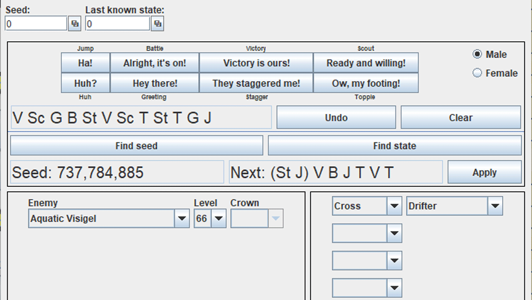Open the Enemy dropdown showing Aquatic Visigel
Viewport: 532px width, 300px height.
click(182, 219)
